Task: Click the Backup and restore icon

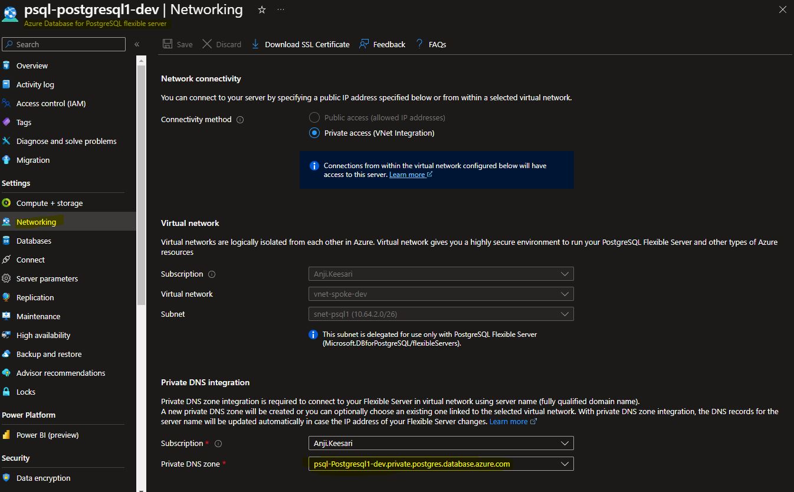Action: click(x=6, y=354)
